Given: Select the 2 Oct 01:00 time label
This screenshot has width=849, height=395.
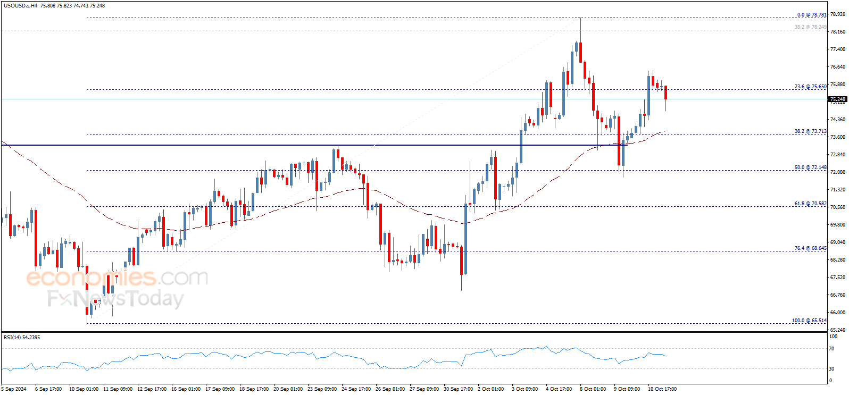Looking at the screenshot, I should (x=490, y=389).
